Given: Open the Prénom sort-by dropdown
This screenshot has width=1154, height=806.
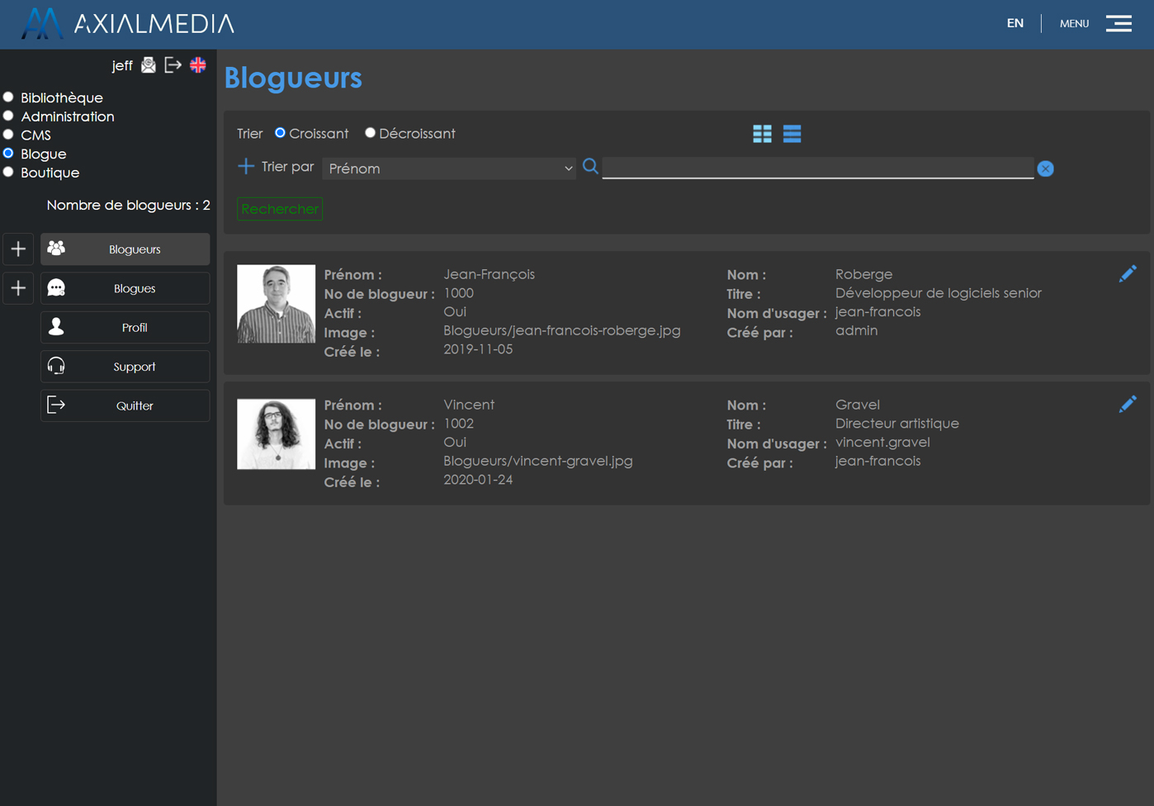Looking at the screenshot, I should point(449,168).
